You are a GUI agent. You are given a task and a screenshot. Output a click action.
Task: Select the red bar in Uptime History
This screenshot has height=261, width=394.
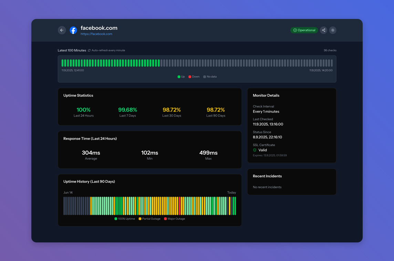(180, 206)
